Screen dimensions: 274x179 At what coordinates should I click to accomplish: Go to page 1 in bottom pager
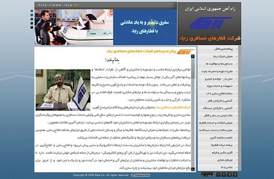224,174
